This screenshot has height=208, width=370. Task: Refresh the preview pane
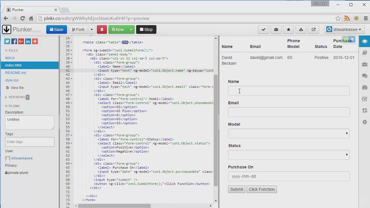point(345,40)
